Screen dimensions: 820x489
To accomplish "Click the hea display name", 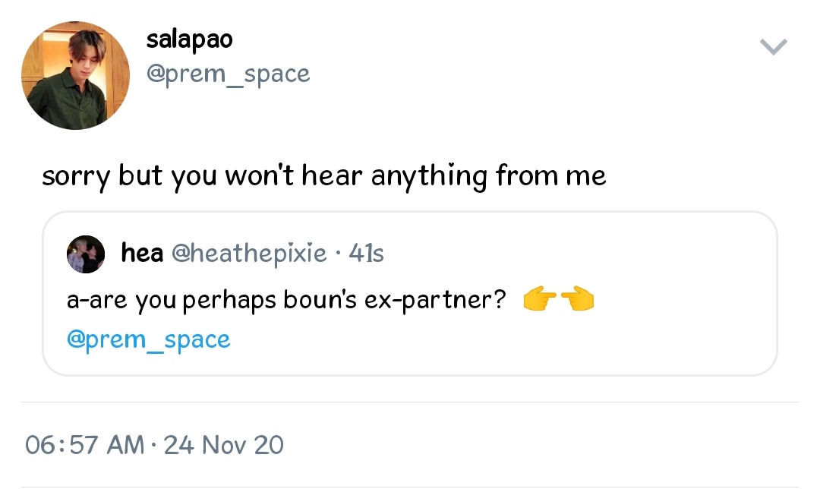I will coord(142,253).
